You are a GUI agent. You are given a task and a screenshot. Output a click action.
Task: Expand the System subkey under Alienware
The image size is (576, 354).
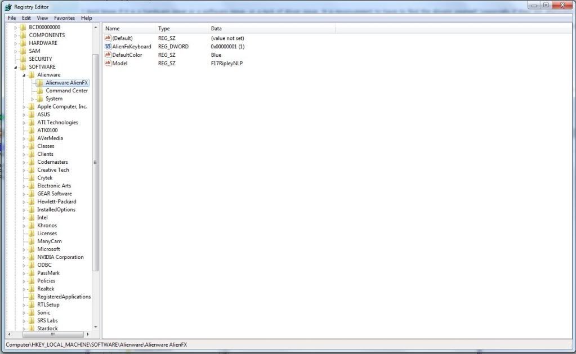coord(32,99)
